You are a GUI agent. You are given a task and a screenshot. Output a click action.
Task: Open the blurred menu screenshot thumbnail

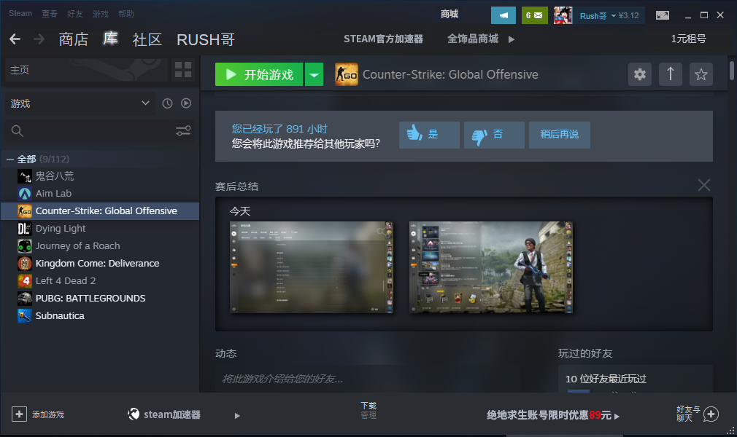(311, 267)
